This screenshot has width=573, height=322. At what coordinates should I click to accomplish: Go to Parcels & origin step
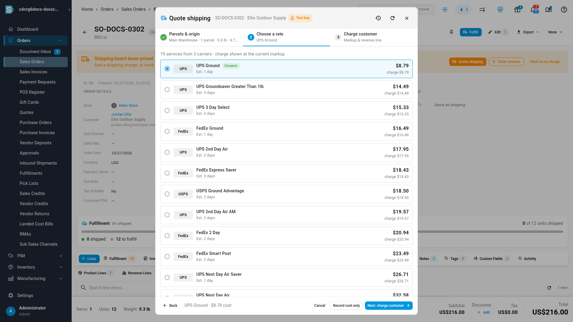pos(199,37)
